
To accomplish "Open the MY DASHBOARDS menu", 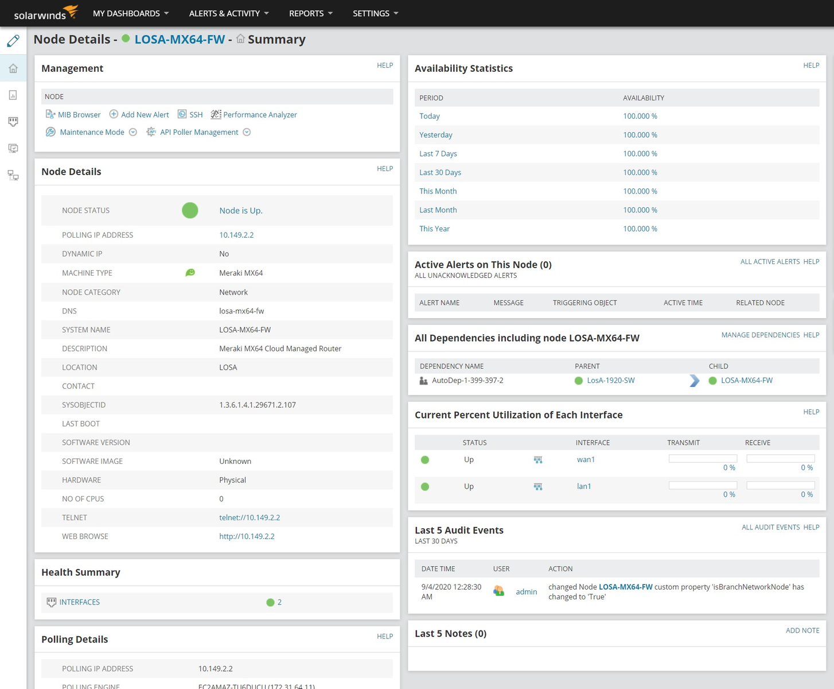I will 131,13.
